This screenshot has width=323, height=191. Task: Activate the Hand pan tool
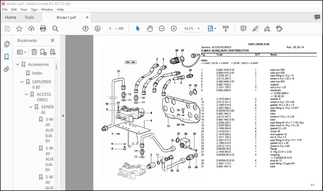150,29
